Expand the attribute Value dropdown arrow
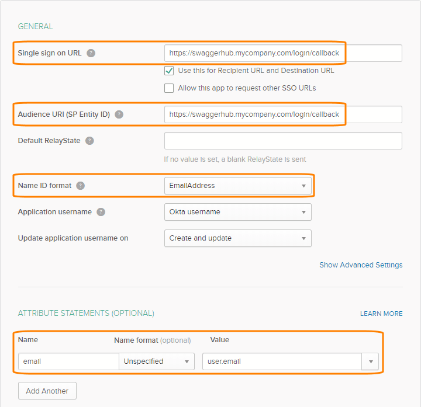This screenshot has width=421, height=407. (370, 361)
